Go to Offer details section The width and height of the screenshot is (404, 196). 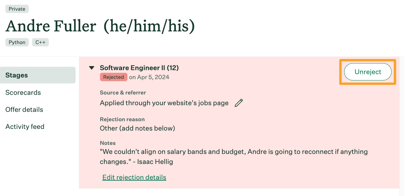pos(24,110)
